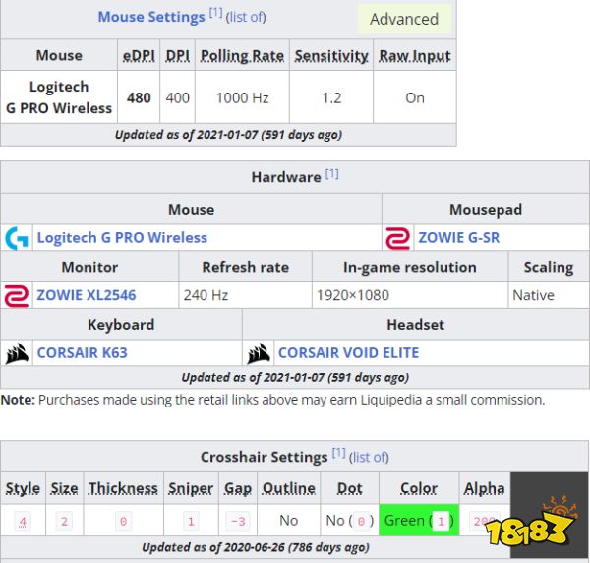Click the crosshair Thickness header
The width and height of the screenshot is (590, 563).
point(123,488)
